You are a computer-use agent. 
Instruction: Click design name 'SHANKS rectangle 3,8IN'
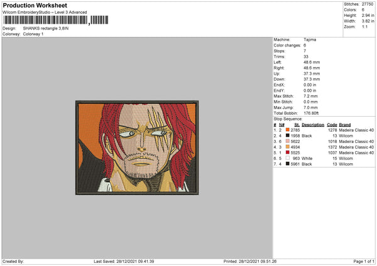[x=46, y=28]
